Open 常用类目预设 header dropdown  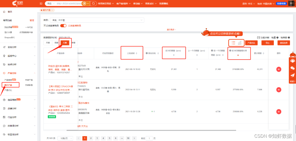(106, 4)
